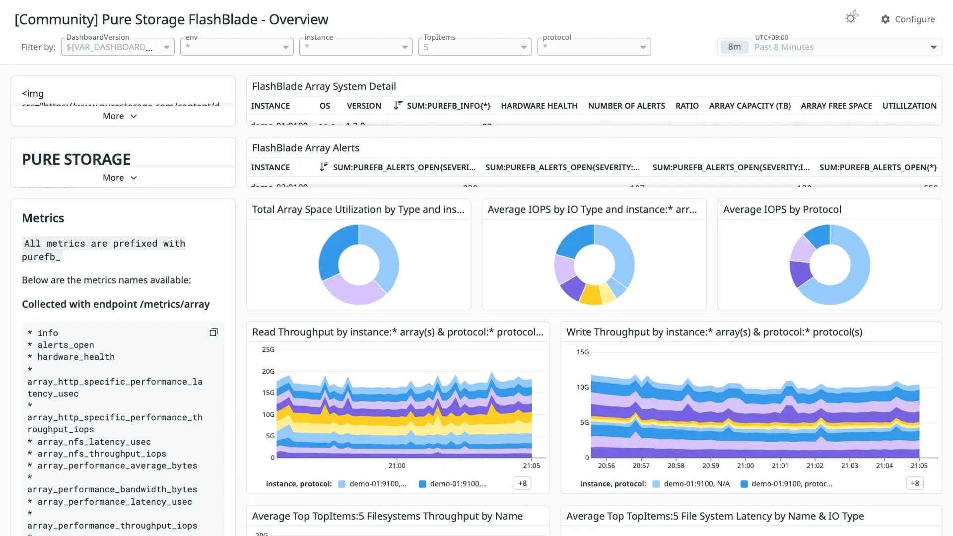
Task: Open the DashboardVersion filter dropdown
Action: coord(118,47)
